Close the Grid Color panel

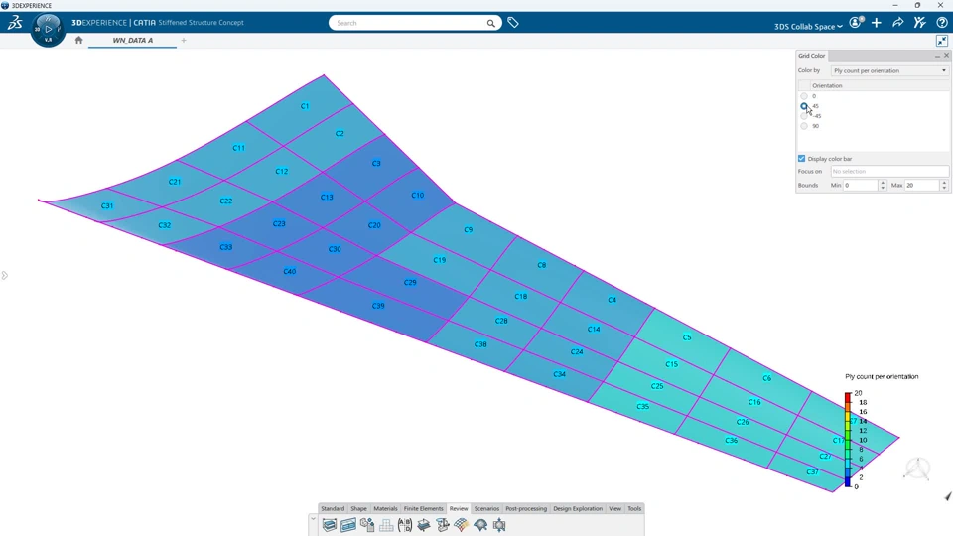pyautogui.click(x=946, y=56)
